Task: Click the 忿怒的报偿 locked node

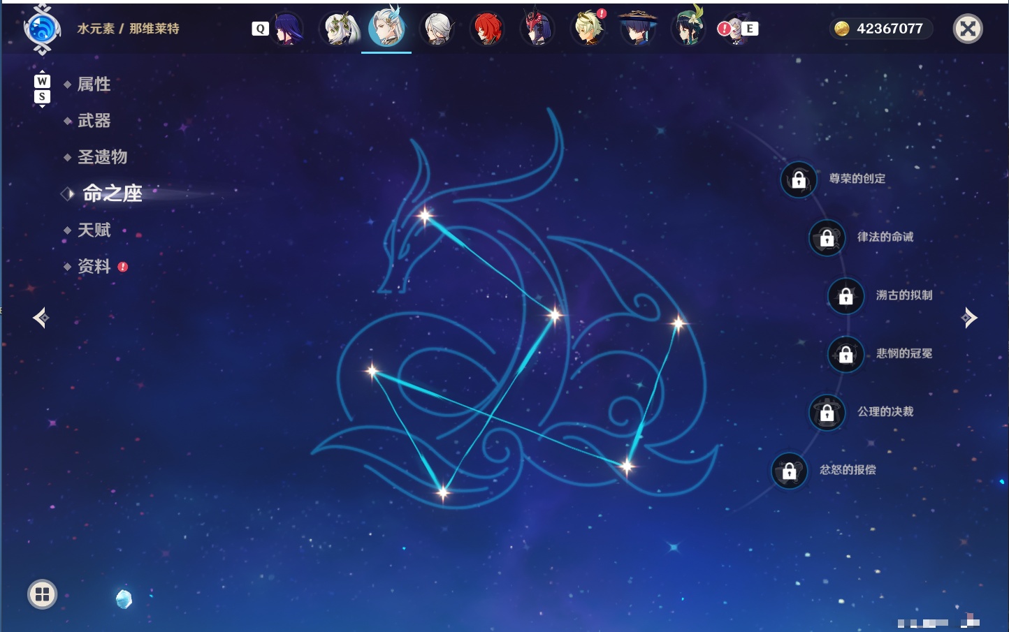Action: (x=789, y=471)
